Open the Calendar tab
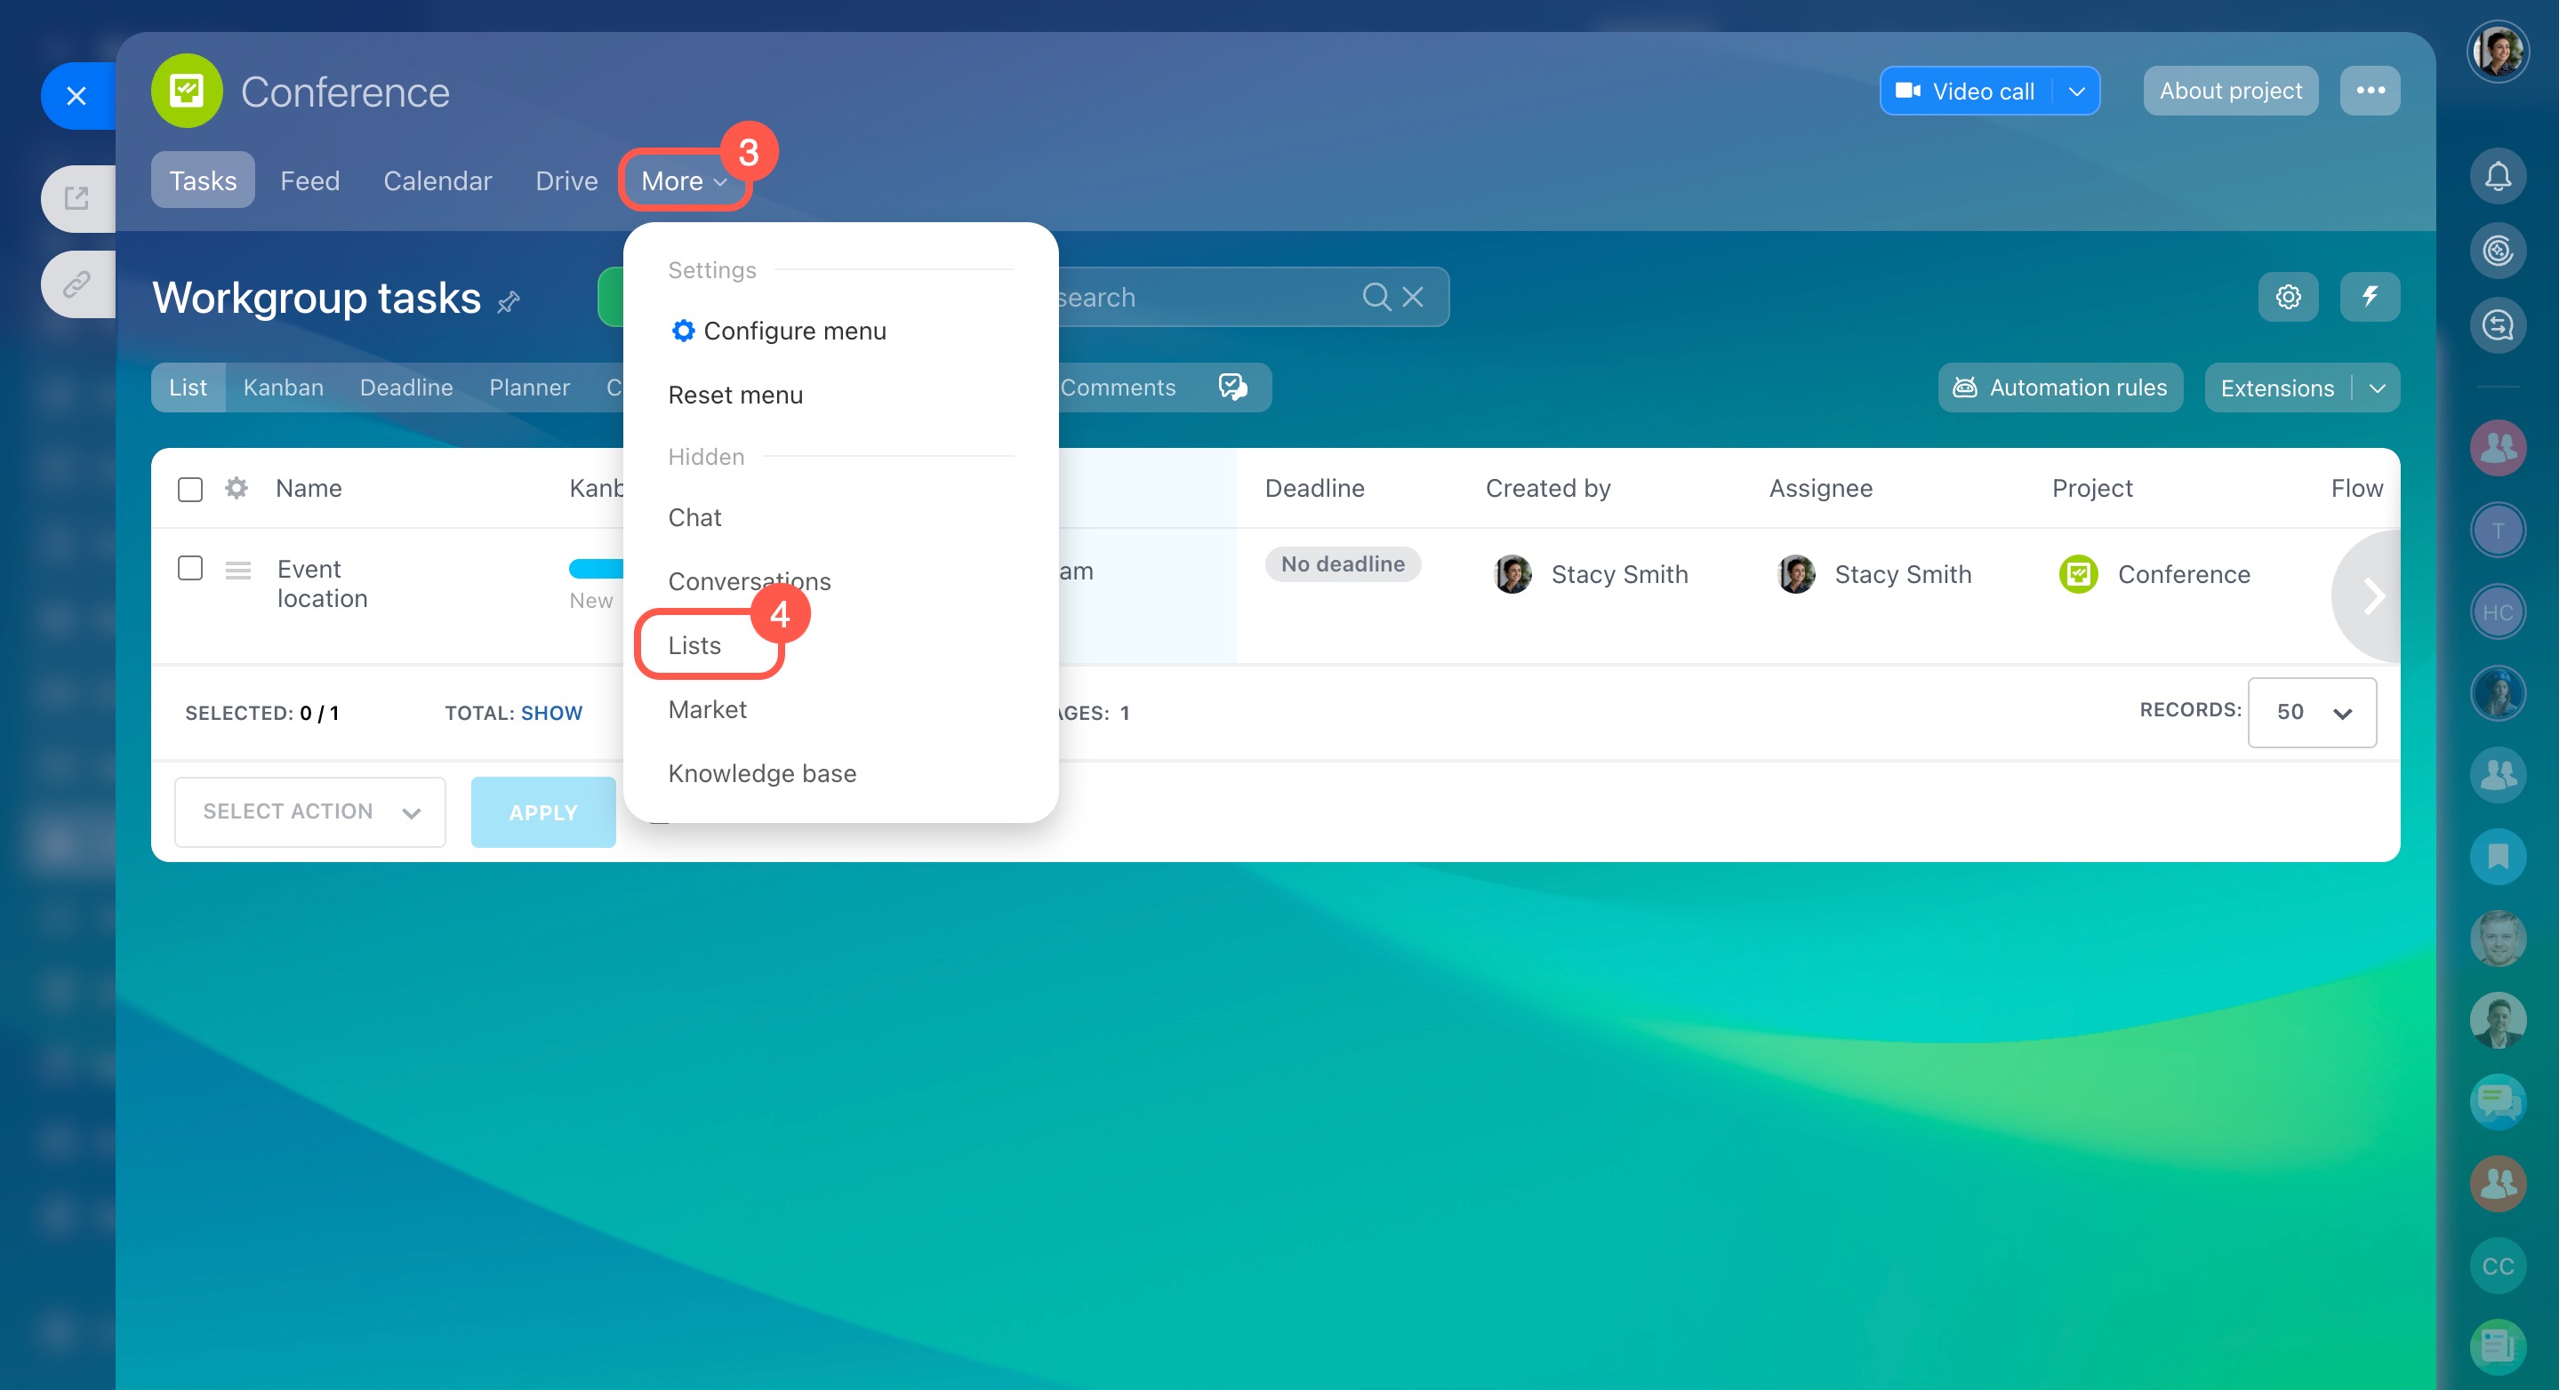The height and width of the screenshot is (1390, 2559). (437, 180)
